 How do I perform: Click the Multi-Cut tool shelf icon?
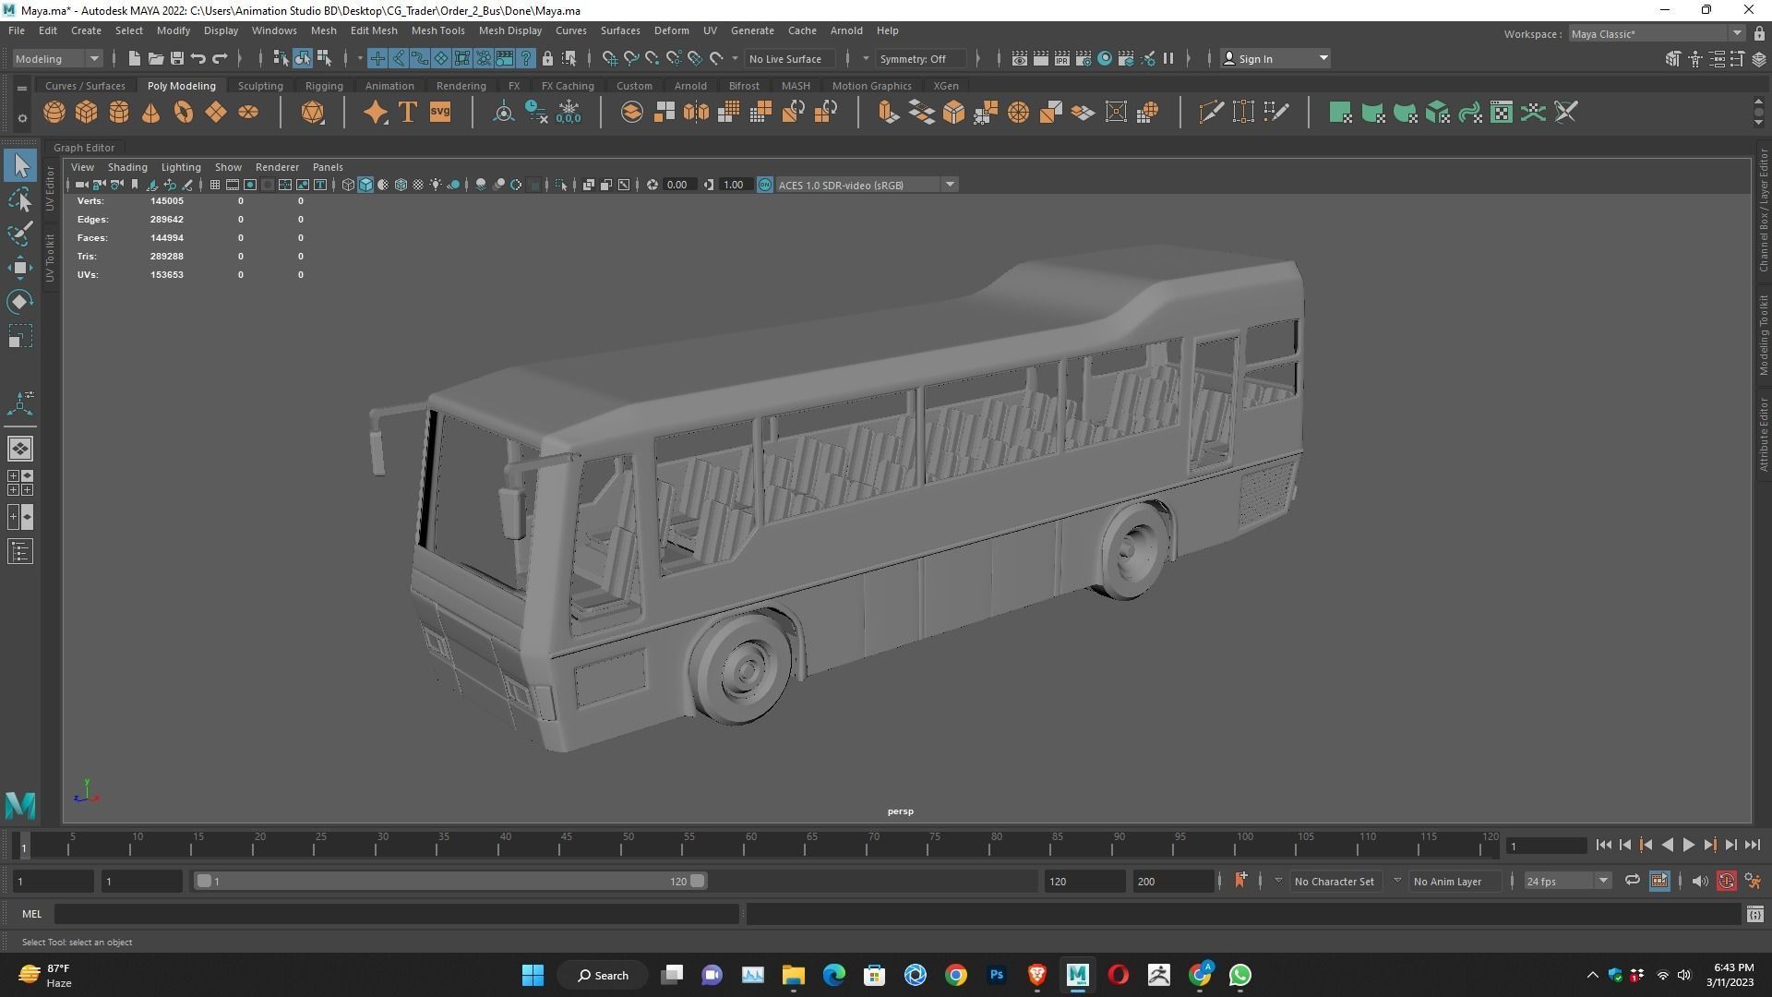[x=1211, y=113]
